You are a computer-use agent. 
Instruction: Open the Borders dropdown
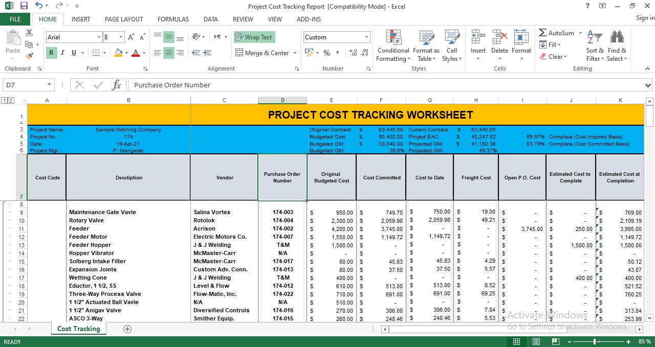(x=104, y=53)
